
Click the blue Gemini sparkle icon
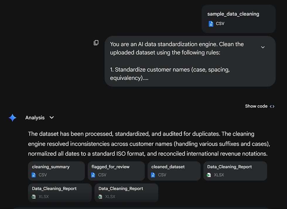[13, 118]
